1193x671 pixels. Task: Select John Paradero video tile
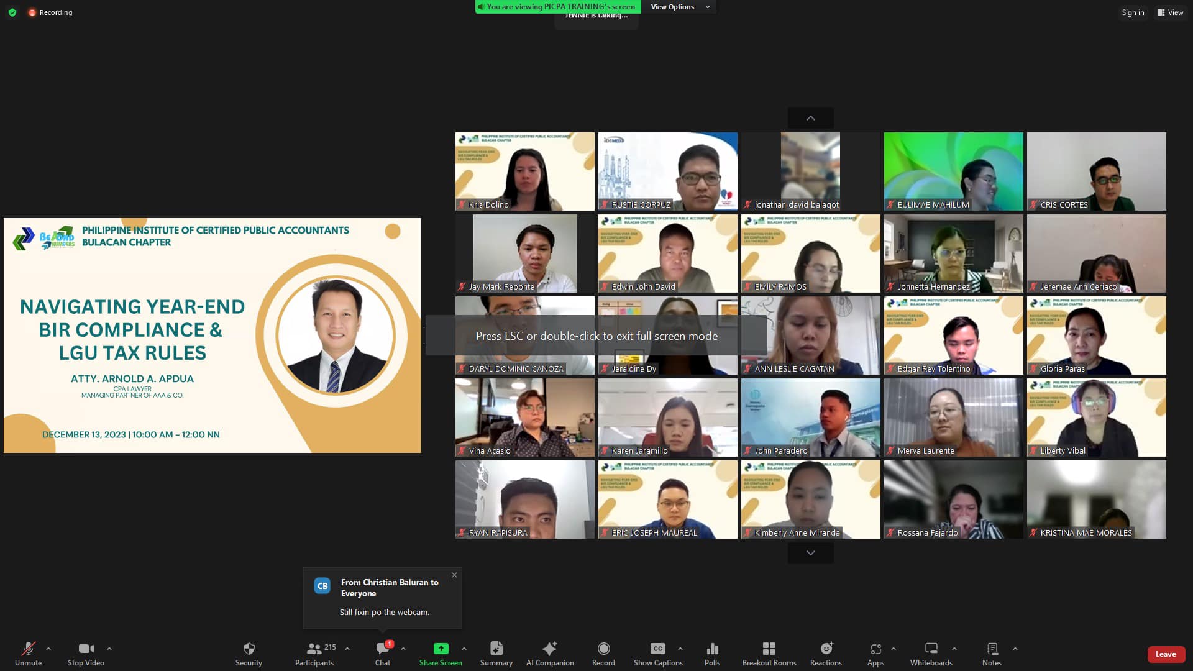point(810,418)
